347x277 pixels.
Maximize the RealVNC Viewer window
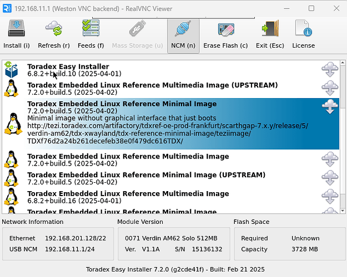pyautogui.click(x=311, y=9)
